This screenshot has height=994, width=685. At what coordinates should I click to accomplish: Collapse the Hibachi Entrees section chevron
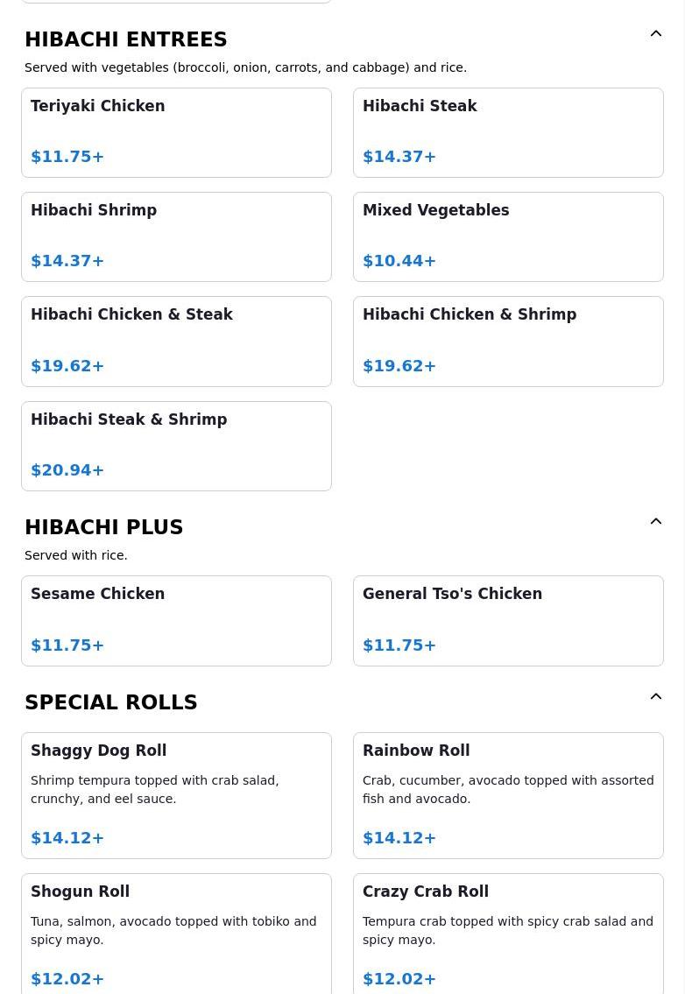tap(655, 34)
